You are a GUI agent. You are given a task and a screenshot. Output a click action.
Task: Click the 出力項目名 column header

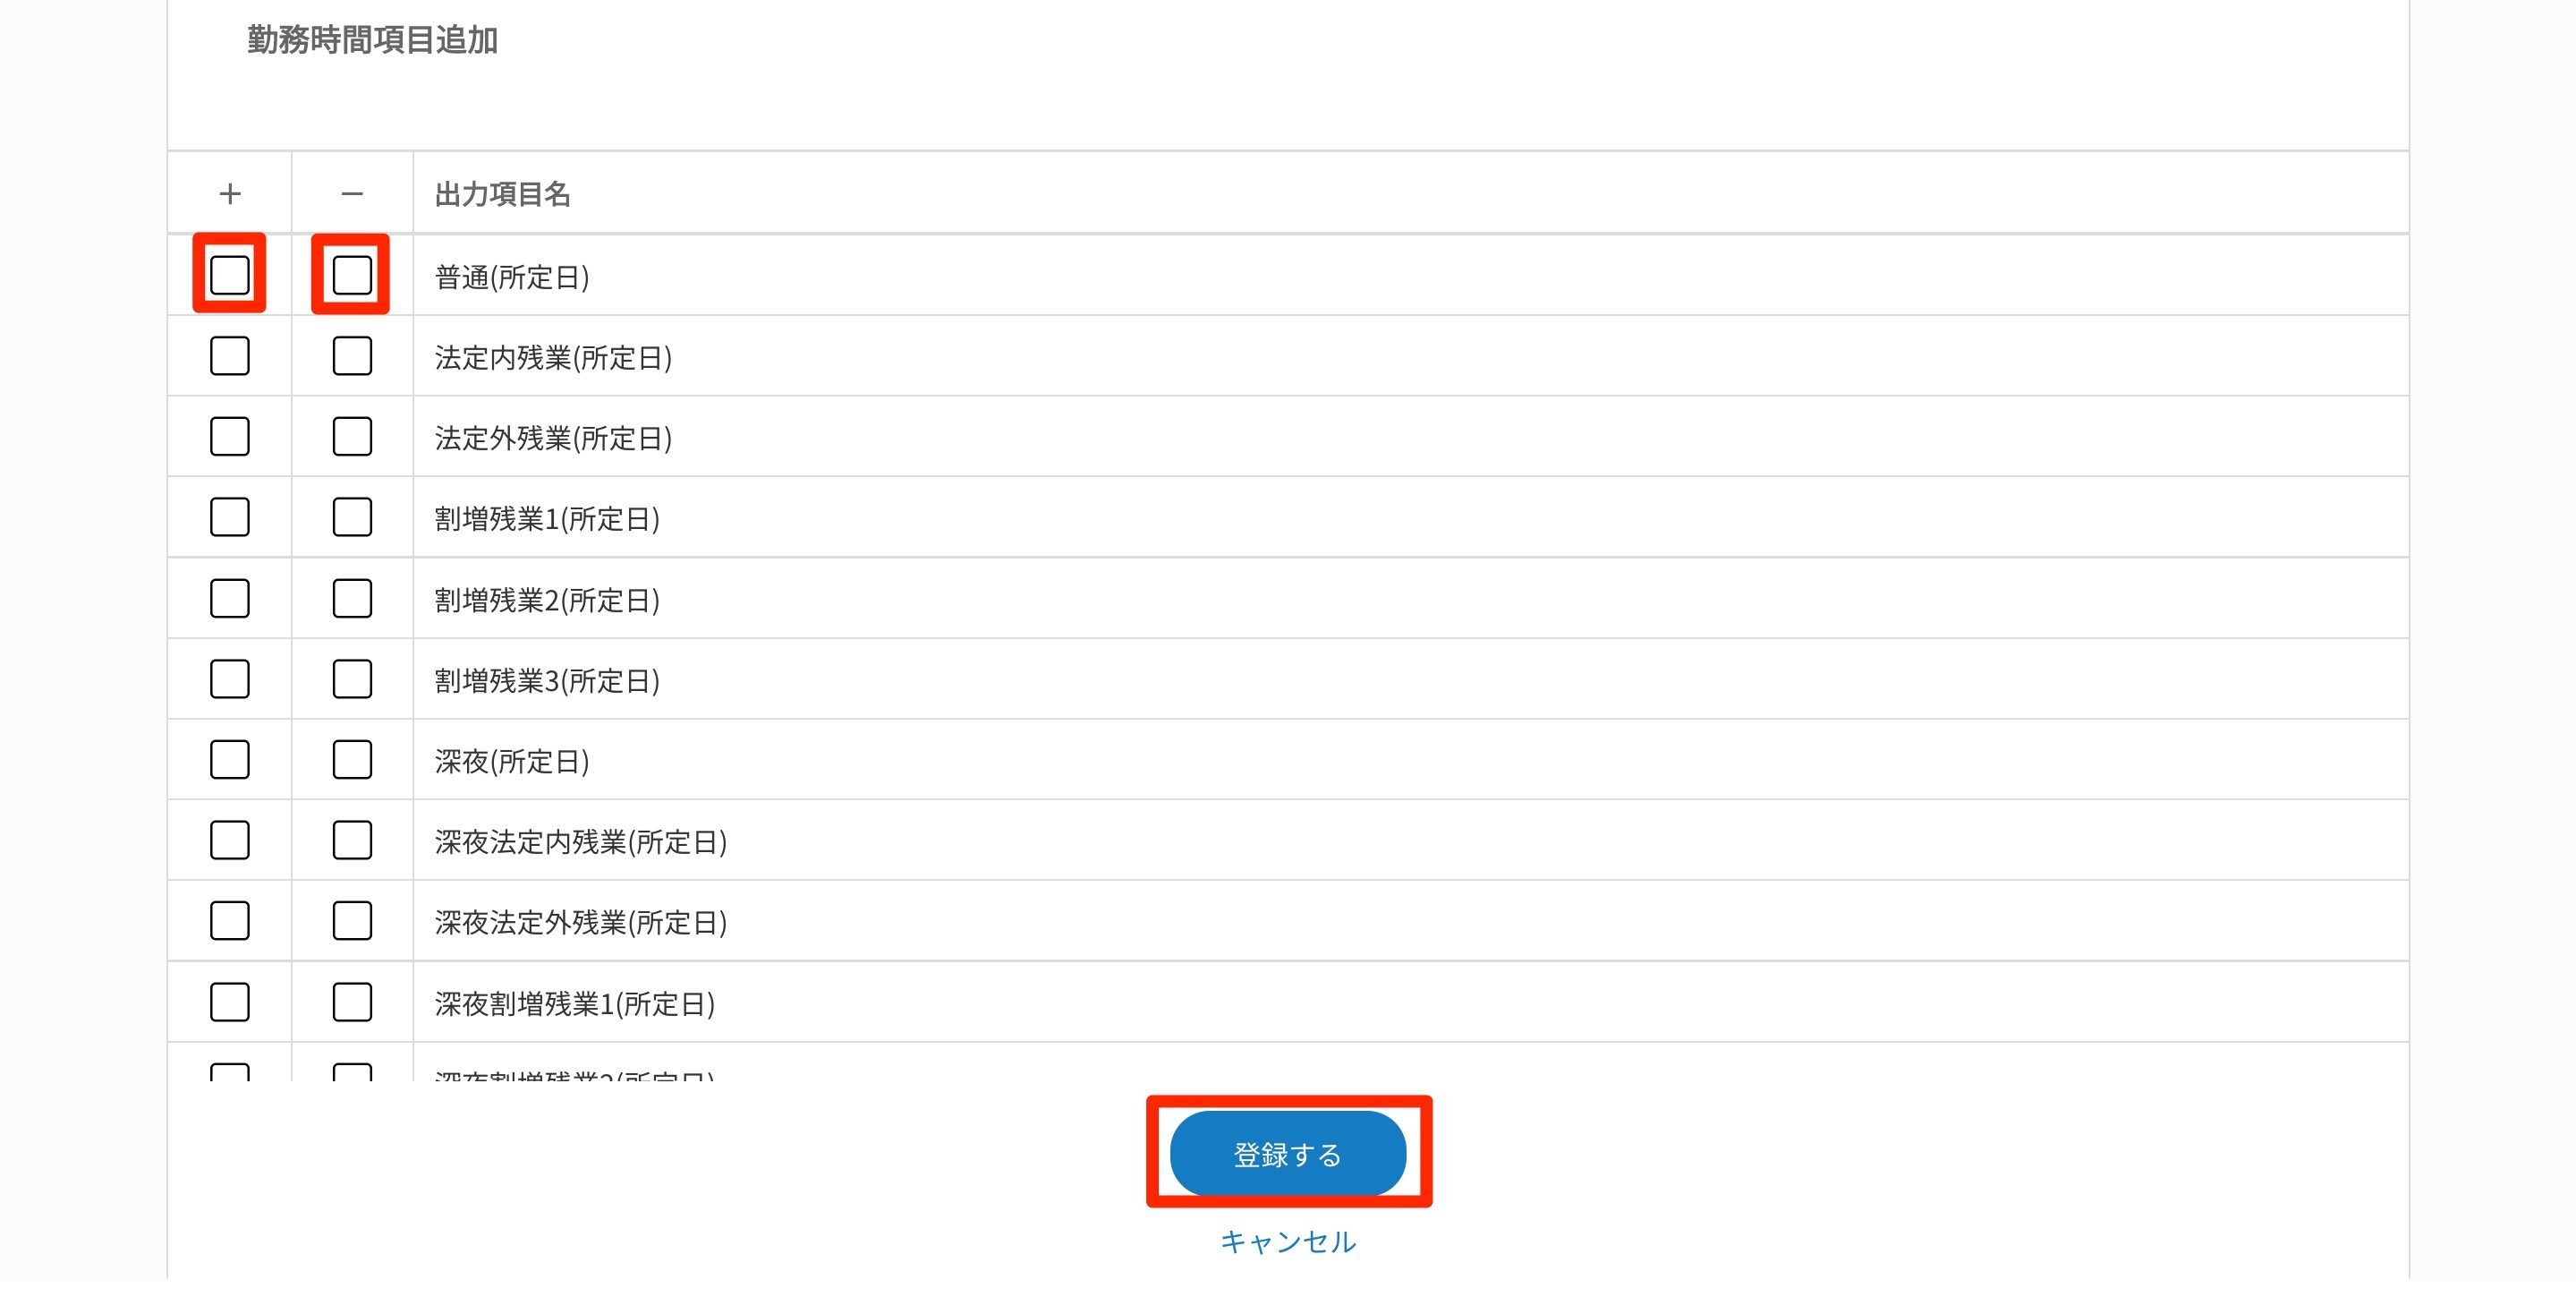502,194
